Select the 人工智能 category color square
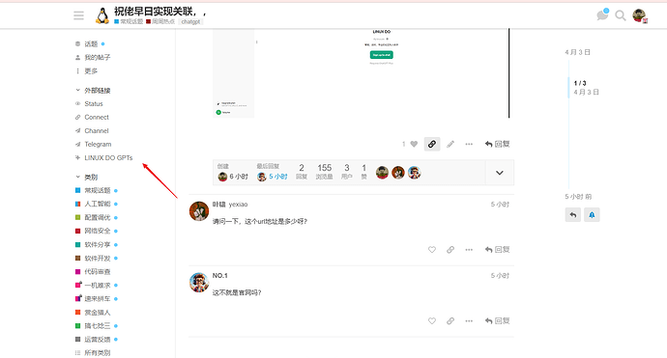Screen dimensions: 667x358 (78, 204)
